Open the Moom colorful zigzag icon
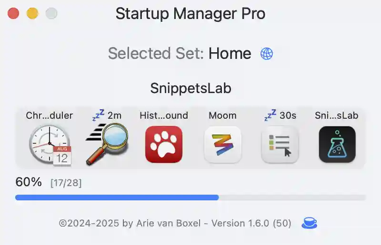The height and width of the screenshot is (245, 381). click(223, 144)
